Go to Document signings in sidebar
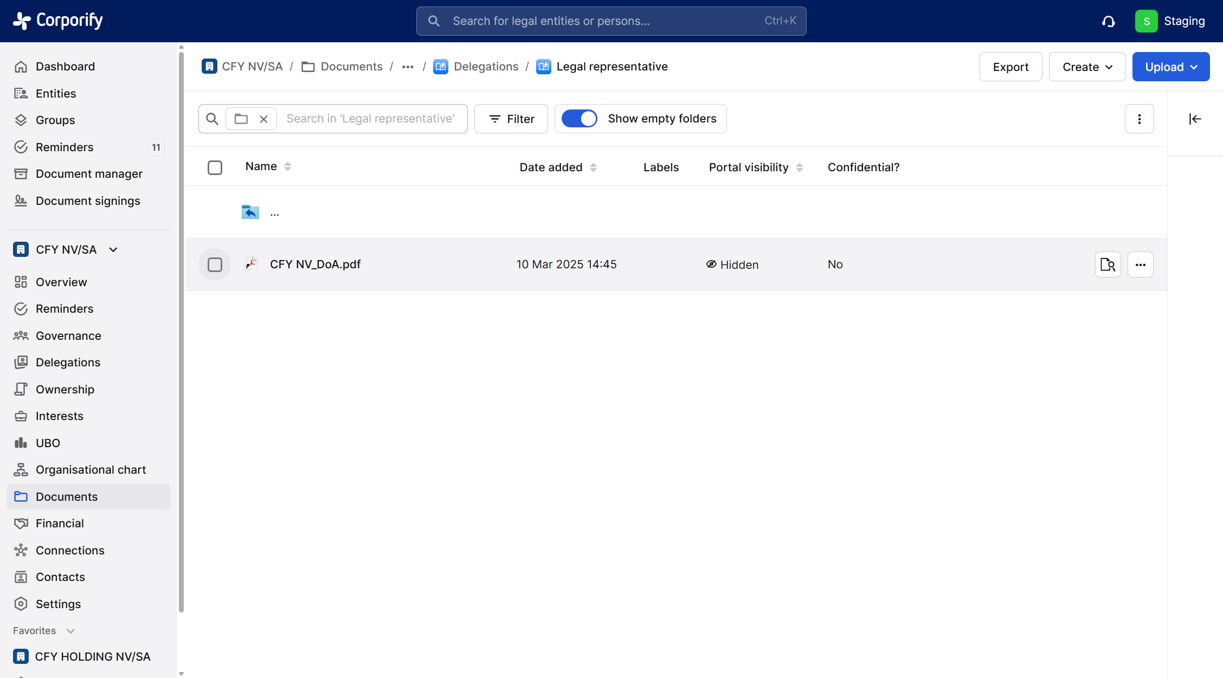1223x678 pixels. point(88,201)
